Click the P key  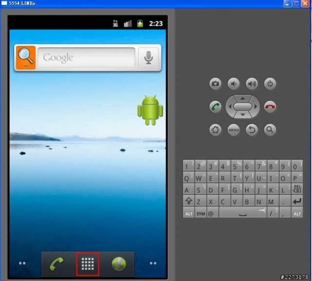pos(297,177)
